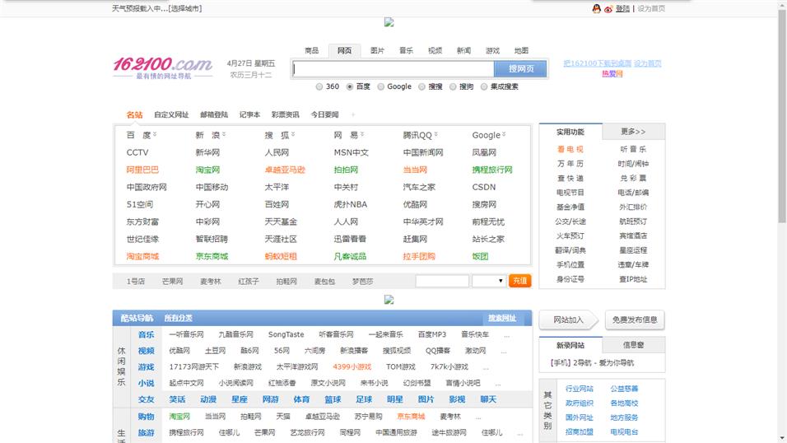This screenshot has height=443, width=787.
Task: Open the 笑话 category link
Action: tap(177, 399)
